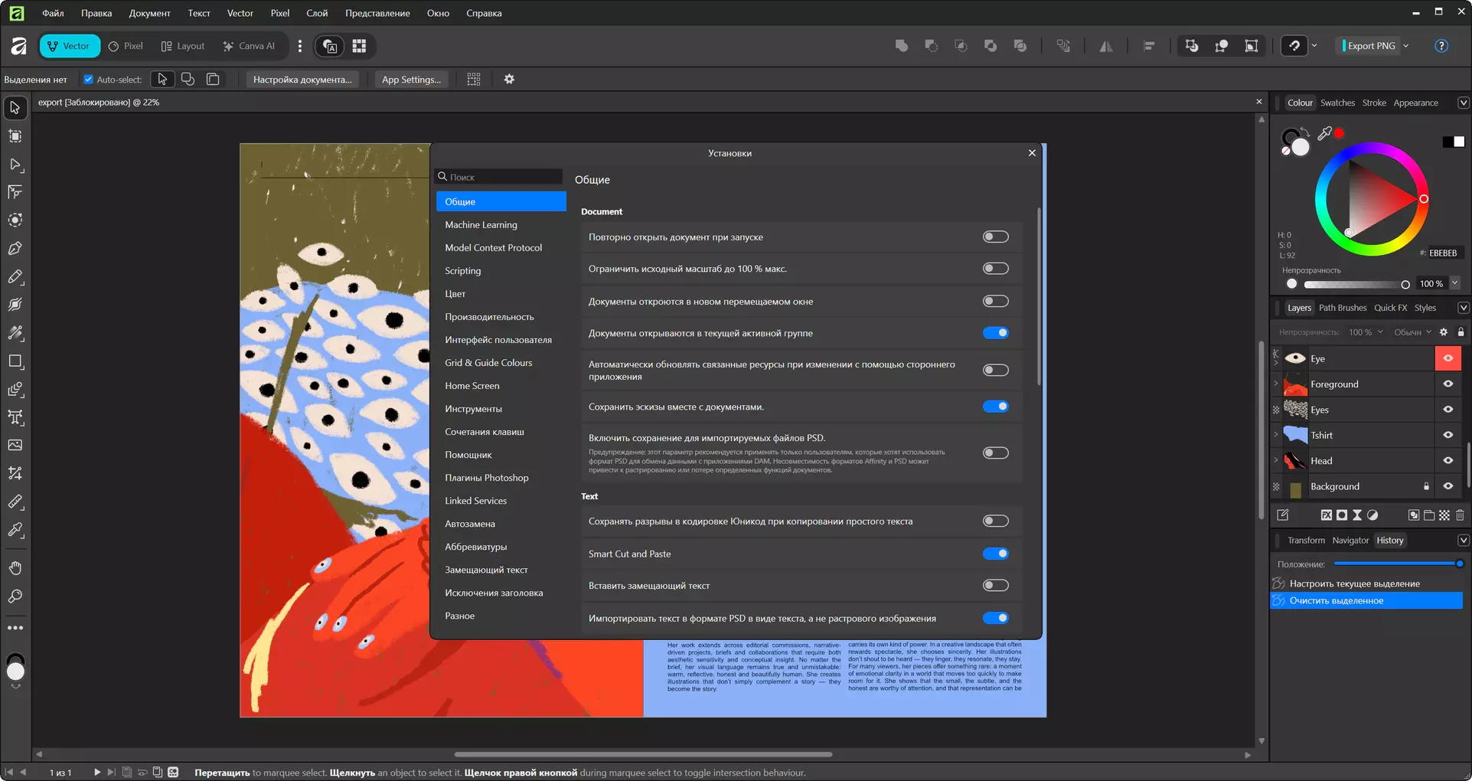Hide the Tshirt layer visibility
This screenshot has height=781, width=1472.
[x=1448, y=435]
